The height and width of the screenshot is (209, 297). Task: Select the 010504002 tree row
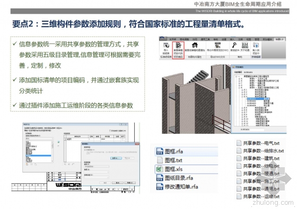pos(258,101)
